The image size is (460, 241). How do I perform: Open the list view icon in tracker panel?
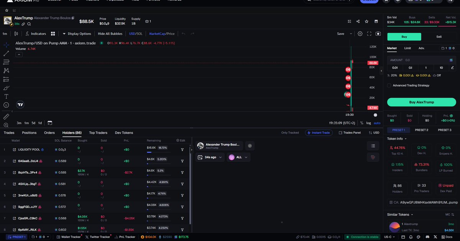pos(373,146)
